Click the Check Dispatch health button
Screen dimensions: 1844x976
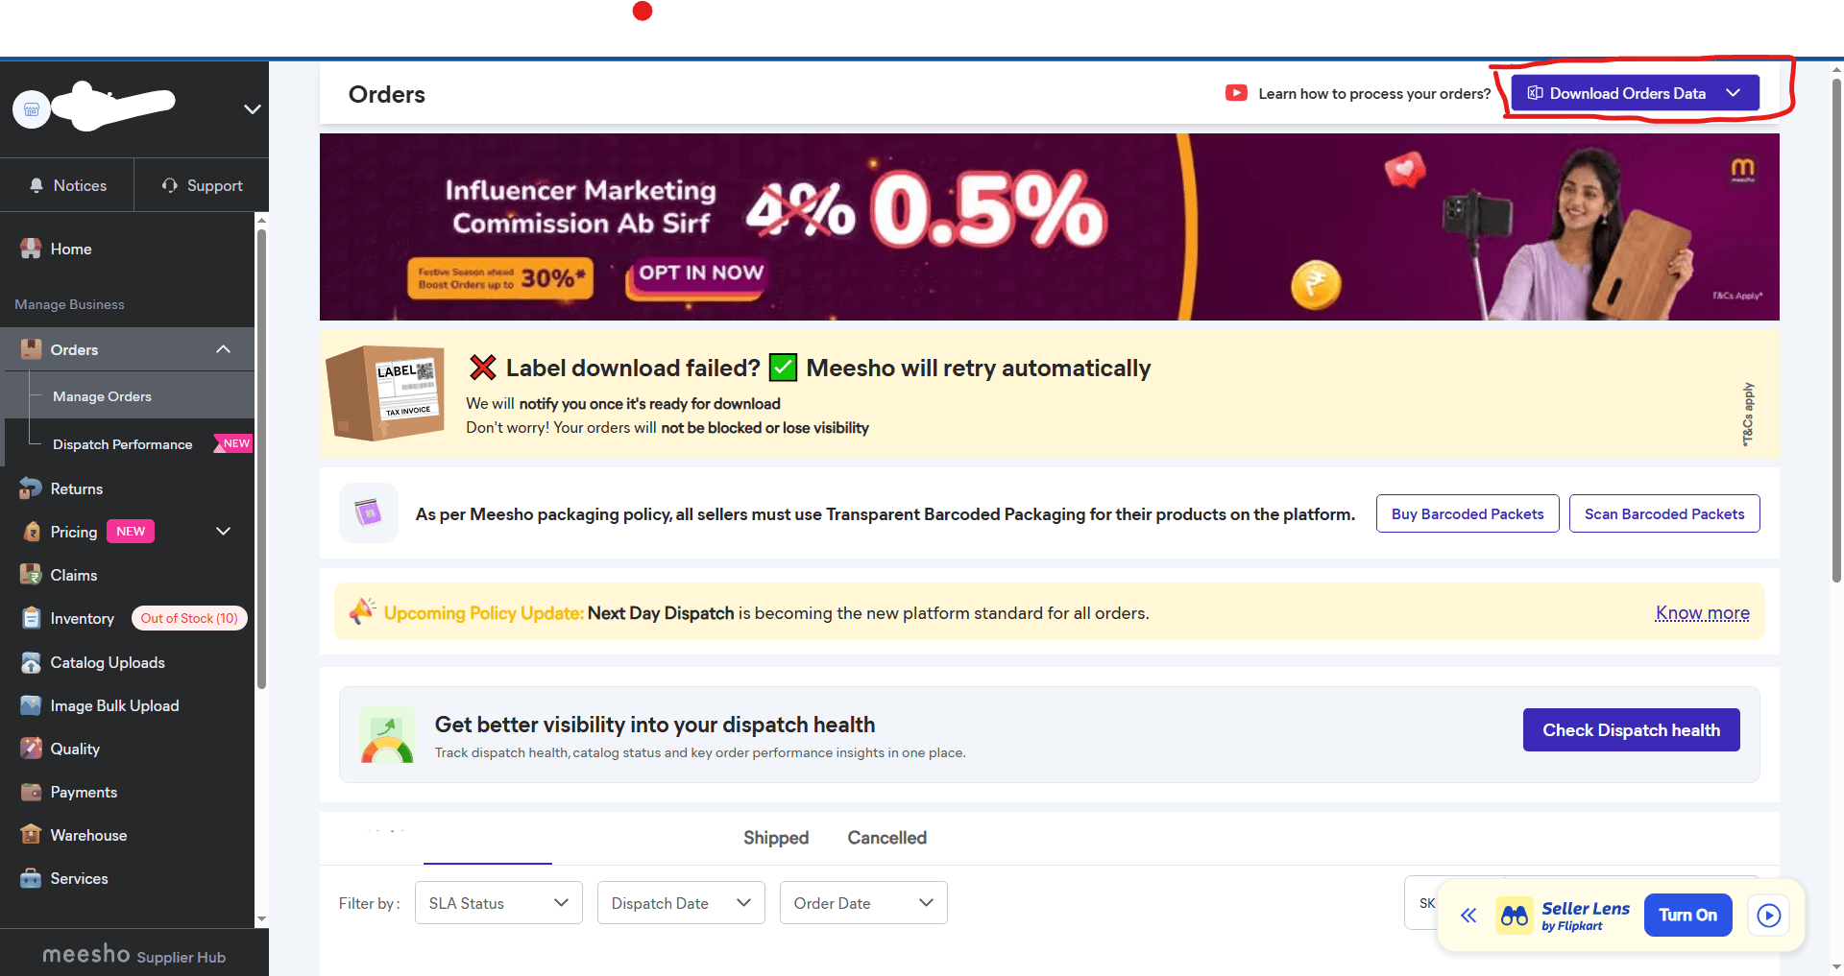(1632, 730)
